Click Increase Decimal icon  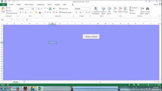87,12
